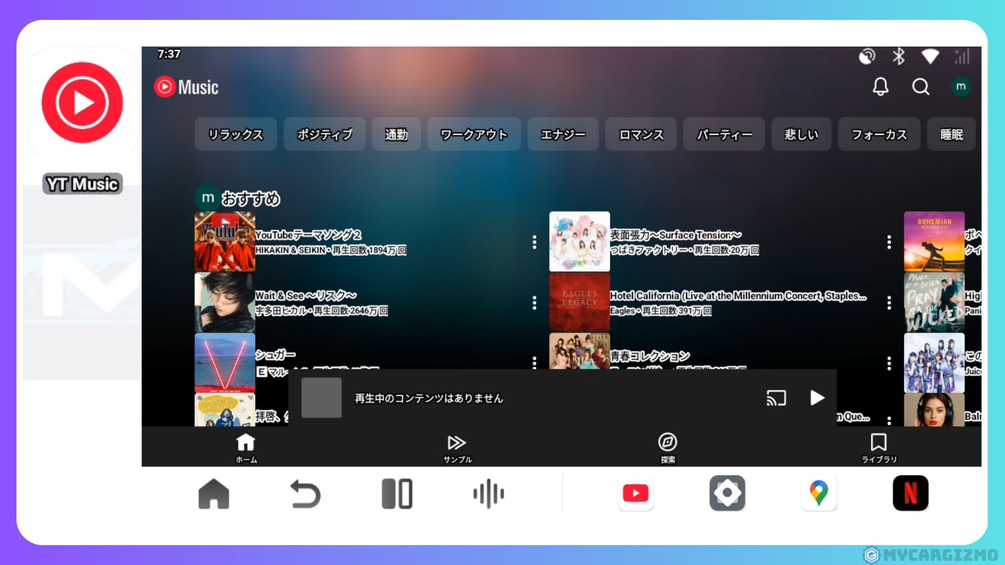Screen dimensions: 1005x565
Task: Open the notifications bell icon
Action: coord(880,87)
